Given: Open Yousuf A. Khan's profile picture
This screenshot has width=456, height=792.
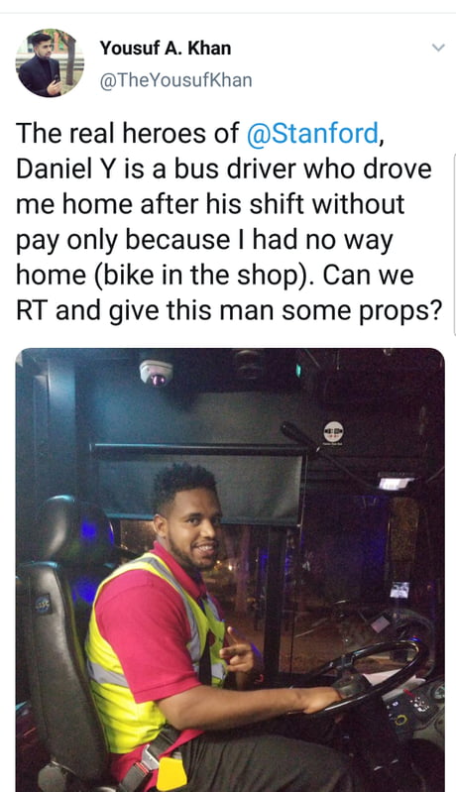Looking at the screenshot, I should (50, 63).
